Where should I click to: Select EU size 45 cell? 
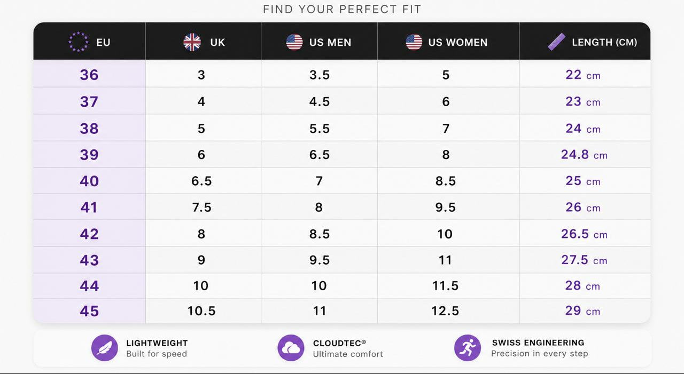(89, 311)
